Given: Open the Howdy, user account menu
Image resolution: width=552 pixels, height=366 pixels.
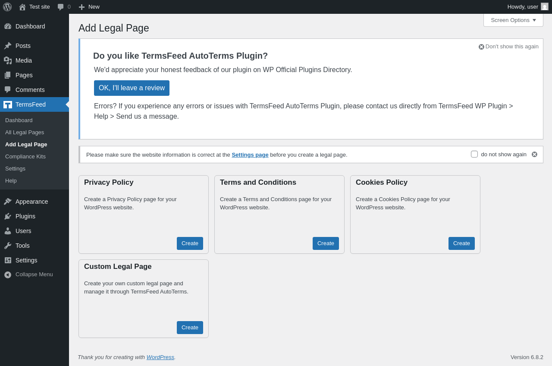Looking at the screenshot, I should tap(528, 7).
